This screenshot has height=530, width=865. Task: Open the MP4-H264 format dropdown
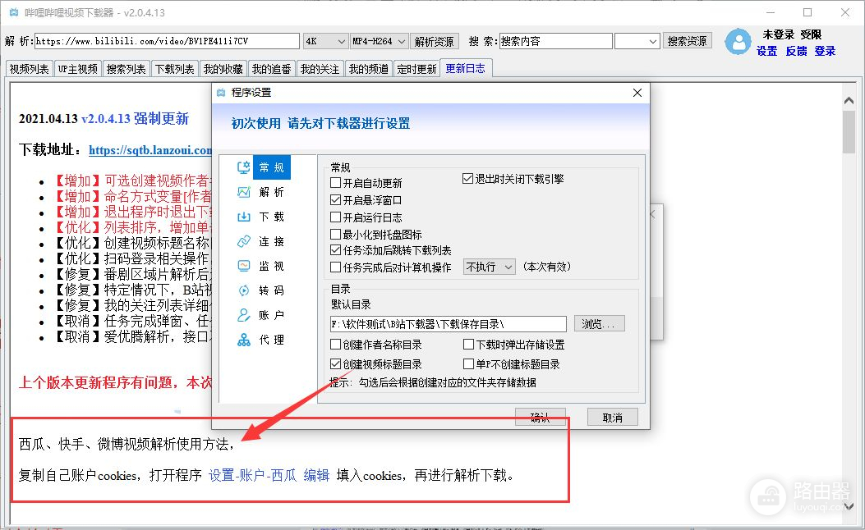pos(379,41)
